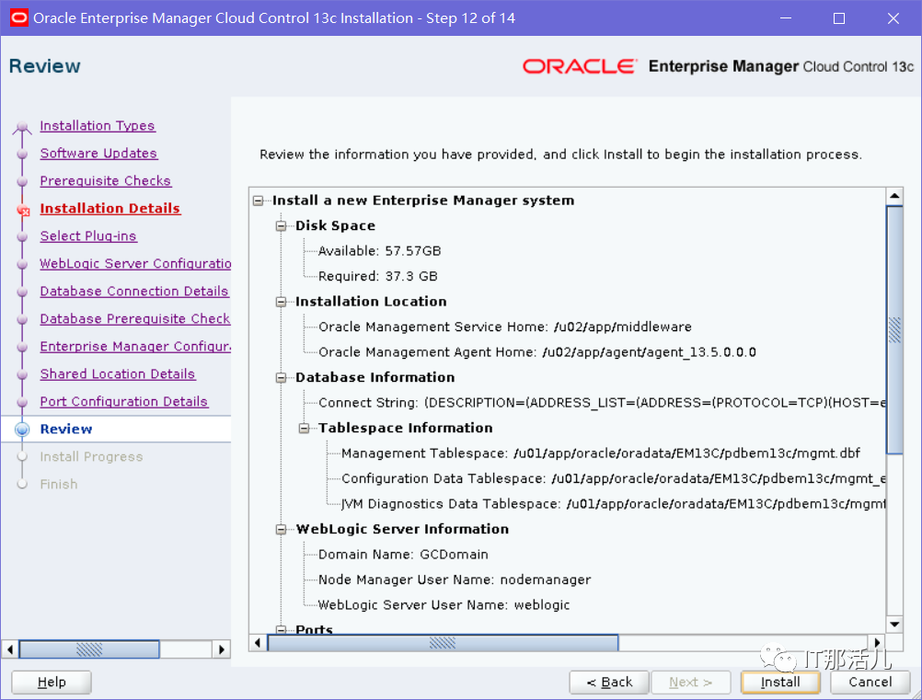Click the review tree's vertical scroll-up arrow
Image resolution: width=922 pixels, height=700 pixels.
coord(894,196)
